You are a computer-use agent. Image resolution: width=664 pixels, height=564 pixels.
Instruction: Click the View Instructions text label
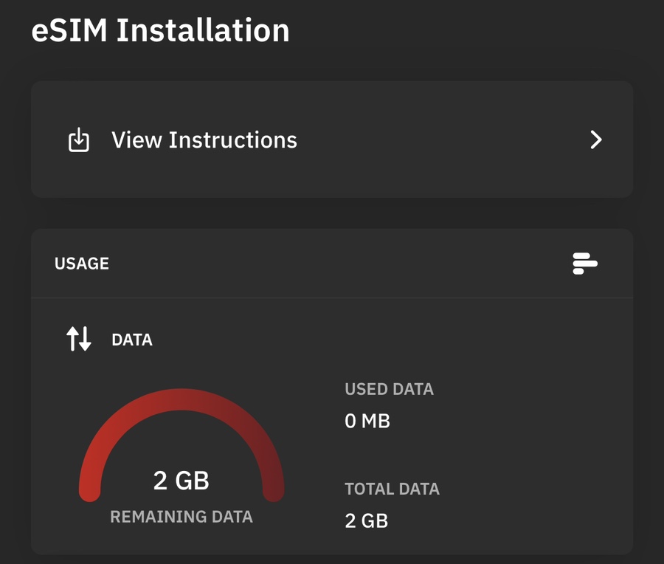pyautogui.click(x=204, y=140)
